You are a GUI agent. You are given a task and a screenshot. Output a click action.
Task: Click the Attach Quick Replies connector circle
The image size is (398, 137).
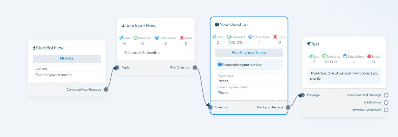tap(386, 110)
